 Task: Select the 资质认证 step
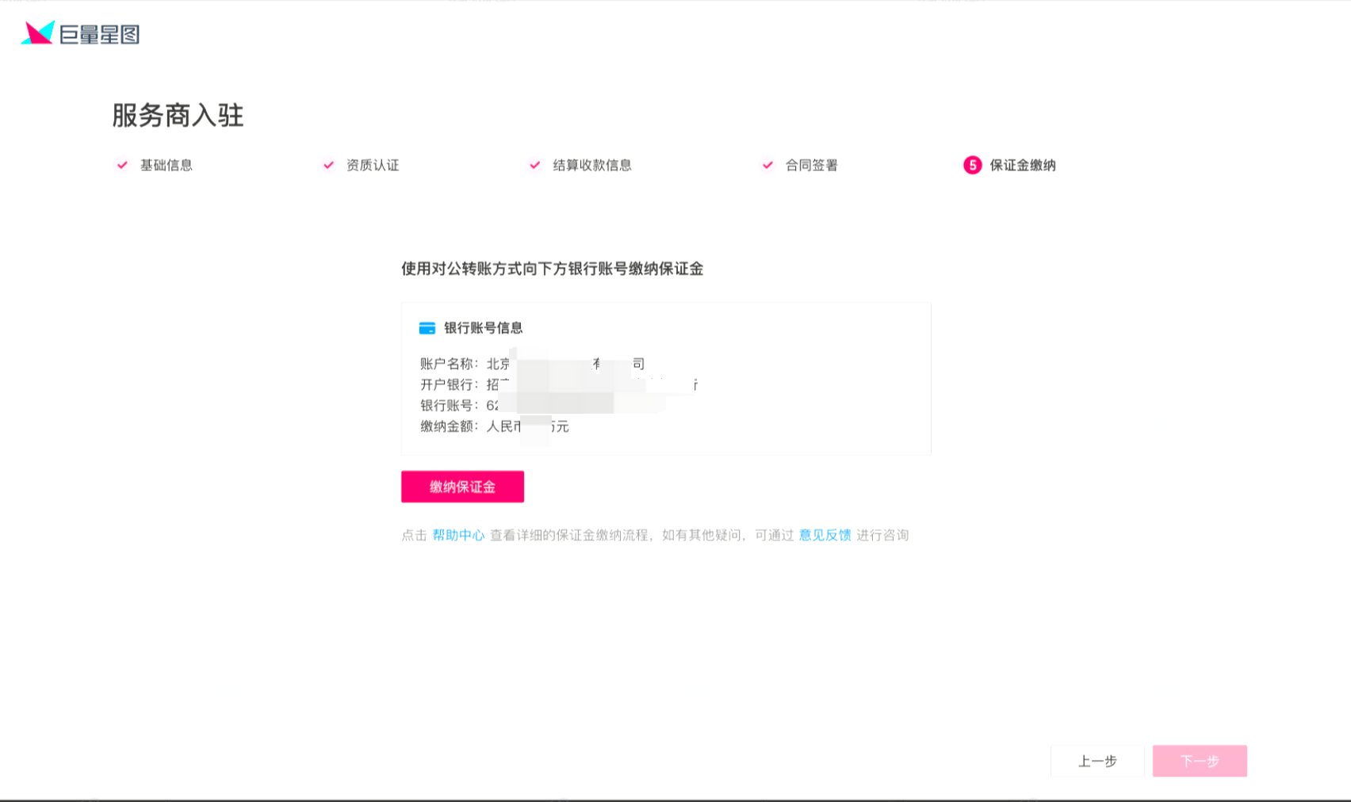click(x=373, y=166)
